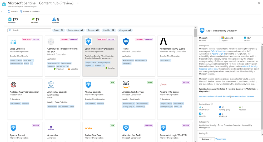This screenshot has width=263, height=142.
Task: Click the shield icon on Teams card
Action: tap(126, 41)
